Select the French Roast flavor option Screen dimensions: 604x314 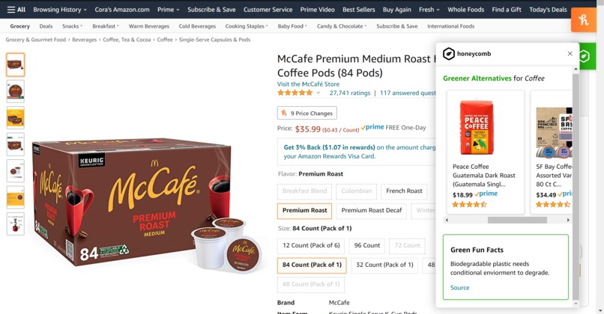(x=404, y=191)
